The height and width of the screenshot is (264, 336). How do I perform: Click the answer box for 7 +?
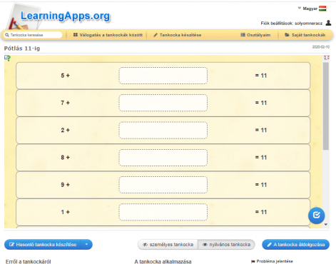pos(163,103)
